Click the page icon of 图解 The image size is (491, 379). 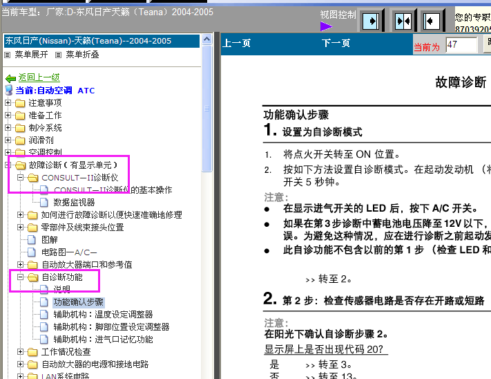click(32, 240)
